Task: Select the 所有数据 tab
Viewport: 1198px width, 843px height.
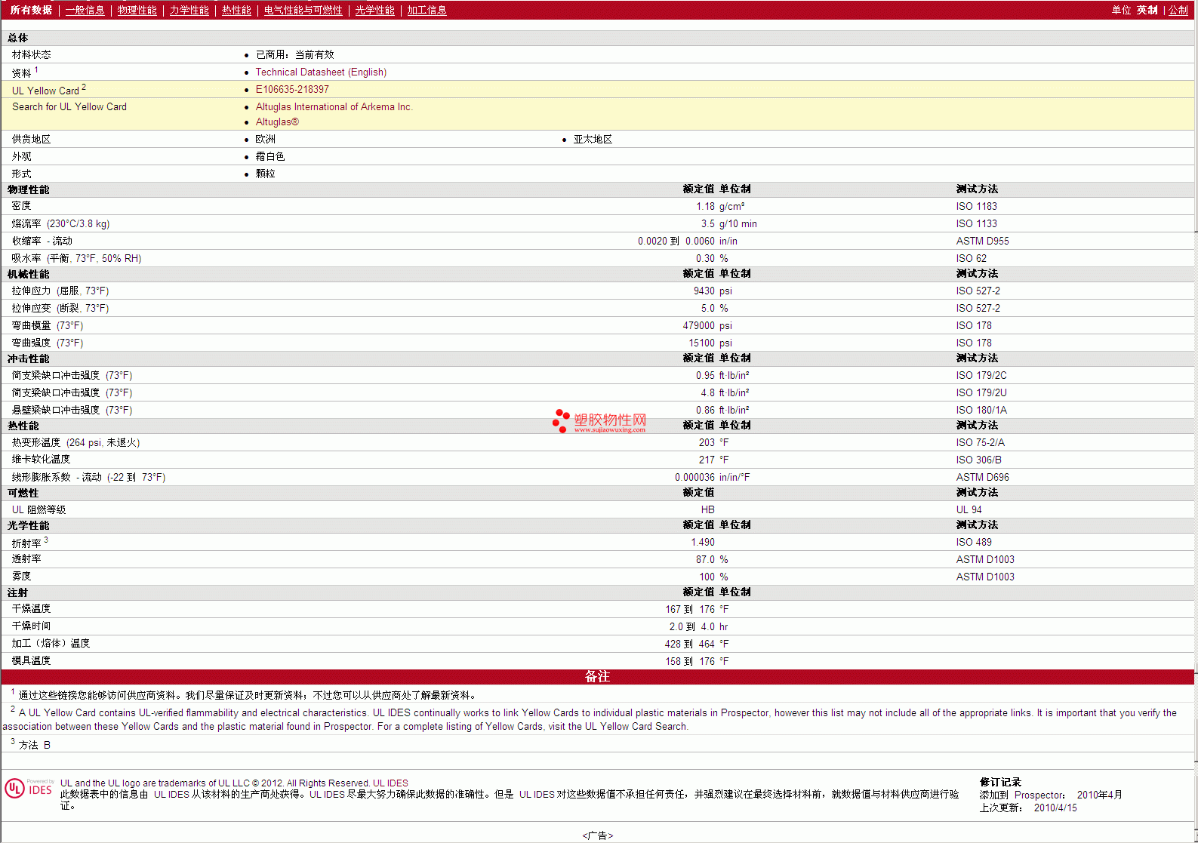Action: [x=31, y=11]
